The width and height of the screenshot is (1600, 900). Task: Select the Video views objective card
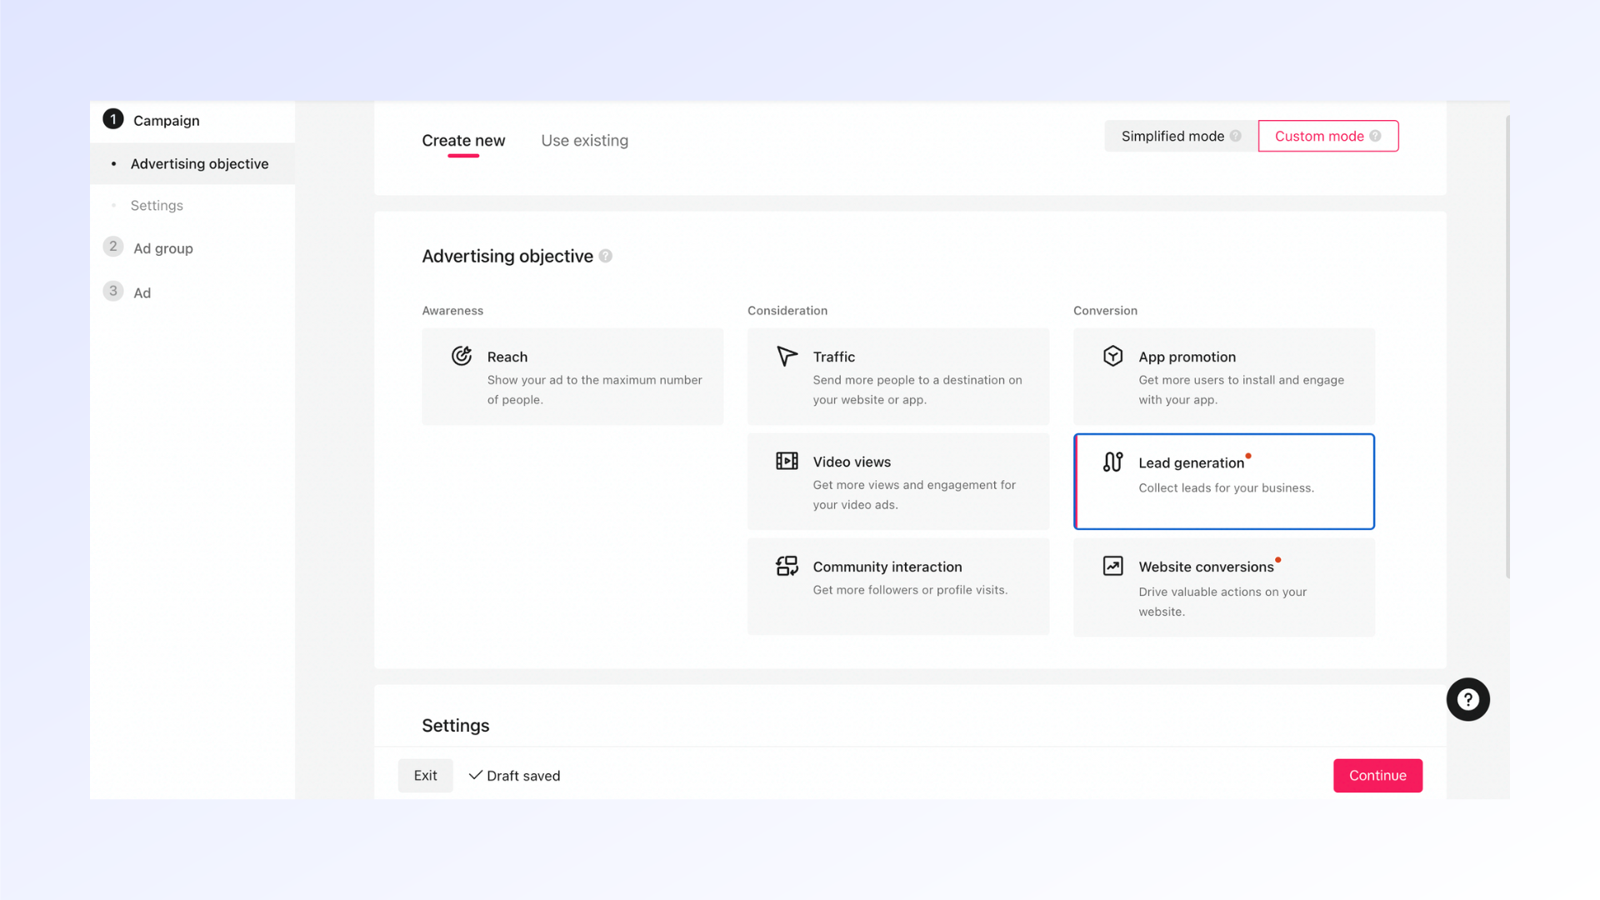pos(898,482)
